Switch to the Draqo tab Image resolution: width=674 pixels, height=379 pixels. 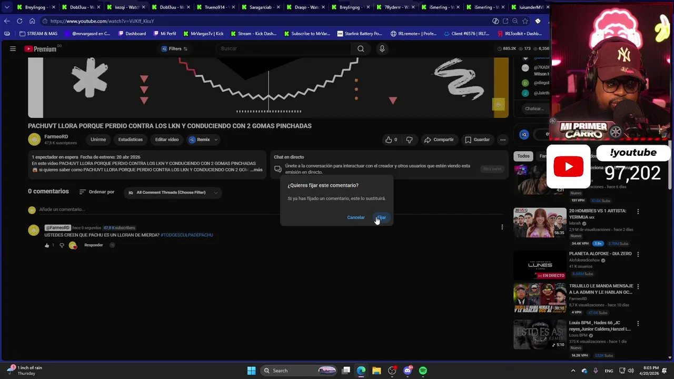(x=305, y=7)
